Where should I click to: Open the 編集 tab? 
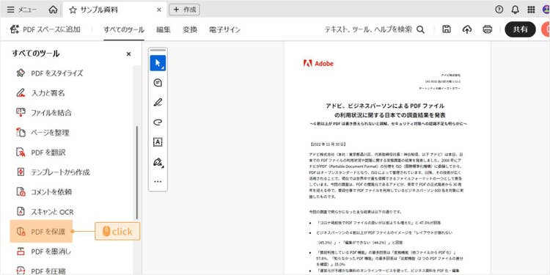coord(164,29)
